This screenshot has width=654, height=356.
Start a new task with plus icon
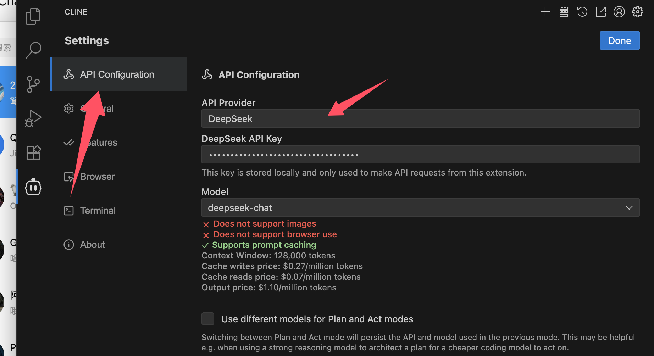point(545,12)
